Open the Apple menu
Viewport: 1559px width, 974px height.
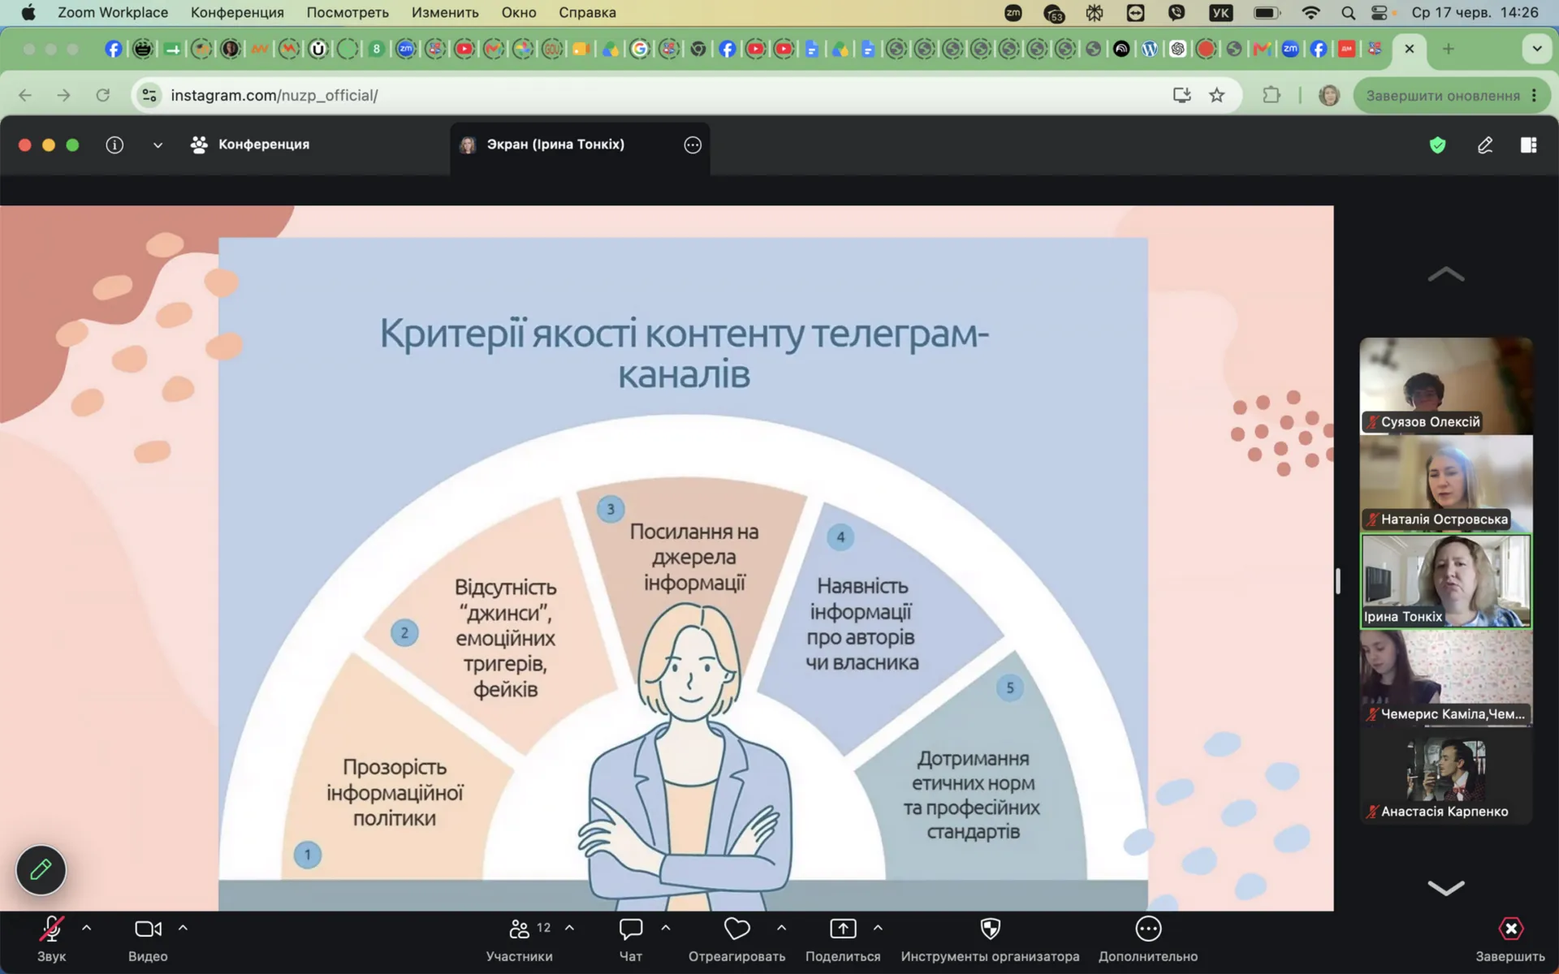point(28,12)
